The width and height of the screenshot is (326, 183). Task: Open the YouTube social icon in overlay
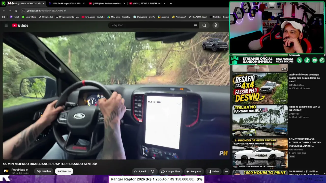[x=315, y=60]
